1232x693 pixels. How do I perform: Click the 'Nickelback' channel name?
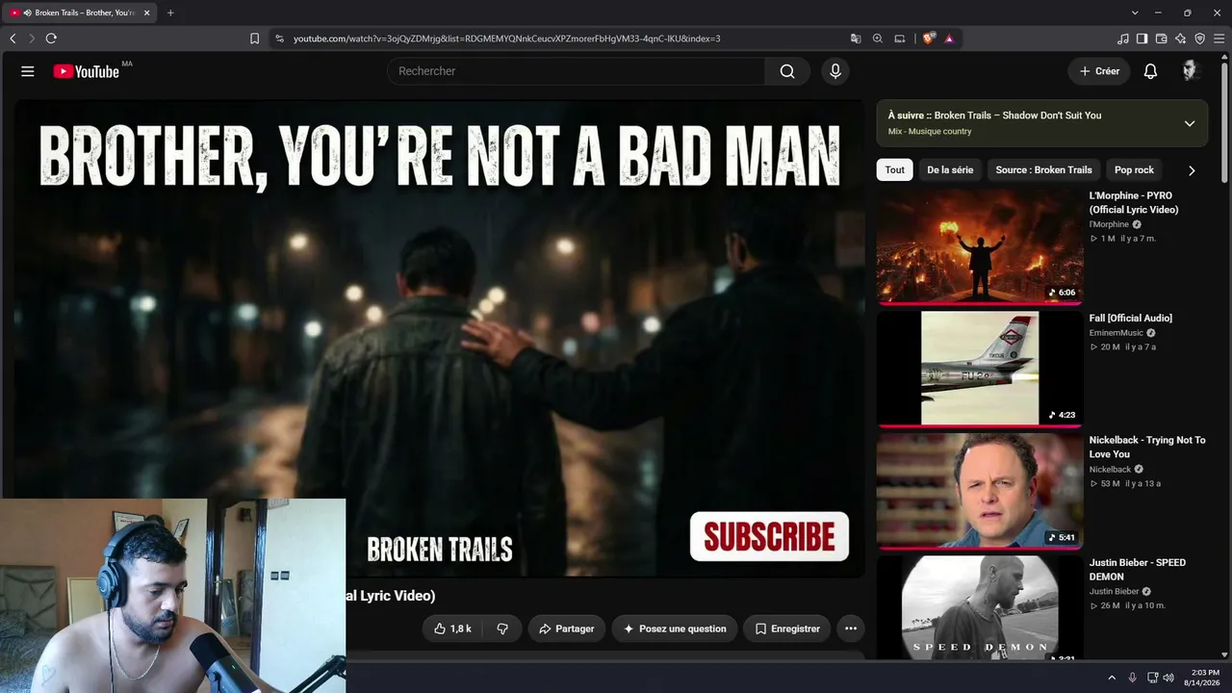click(x=1111, y=470)
